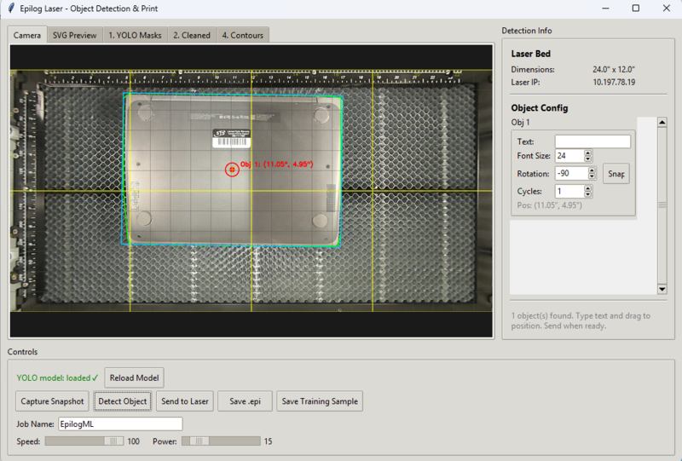682x461 pixels.
Task: Open the SVG Preview tab
Action: coord(74,35)
